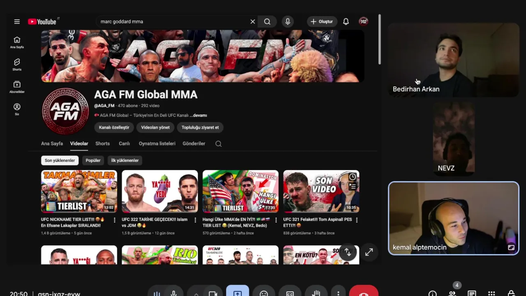Open meeting details info icon

[x=432, y=294]
